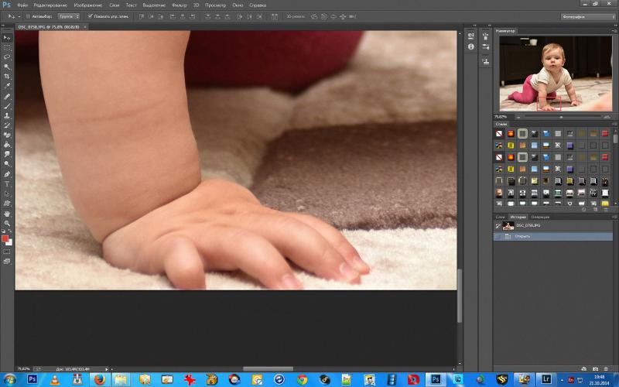Screen dimensions: 619x387
Task: Select the Paint Bucket tool
Action: [x=7, y=145]
